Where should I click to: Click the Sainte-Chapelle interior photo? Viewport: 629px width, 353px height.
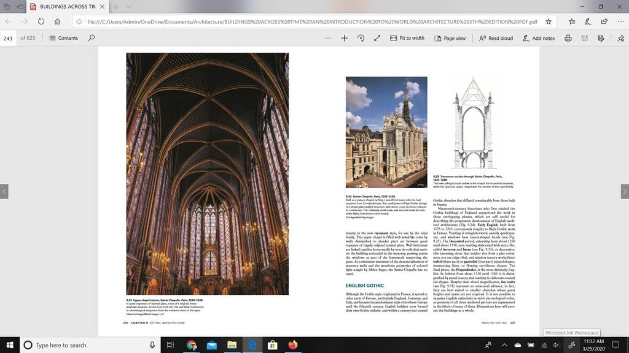point(208,173)
